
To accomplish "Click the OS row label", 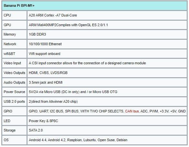I will (x=6, y=140).
